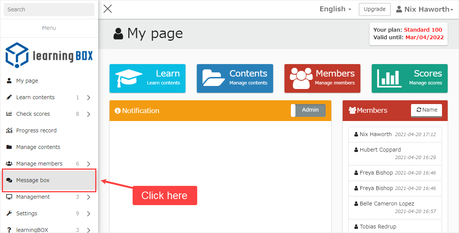Click the Manage contents folder icon
This screenshot has height=233, width=459.
click(9, 147)
